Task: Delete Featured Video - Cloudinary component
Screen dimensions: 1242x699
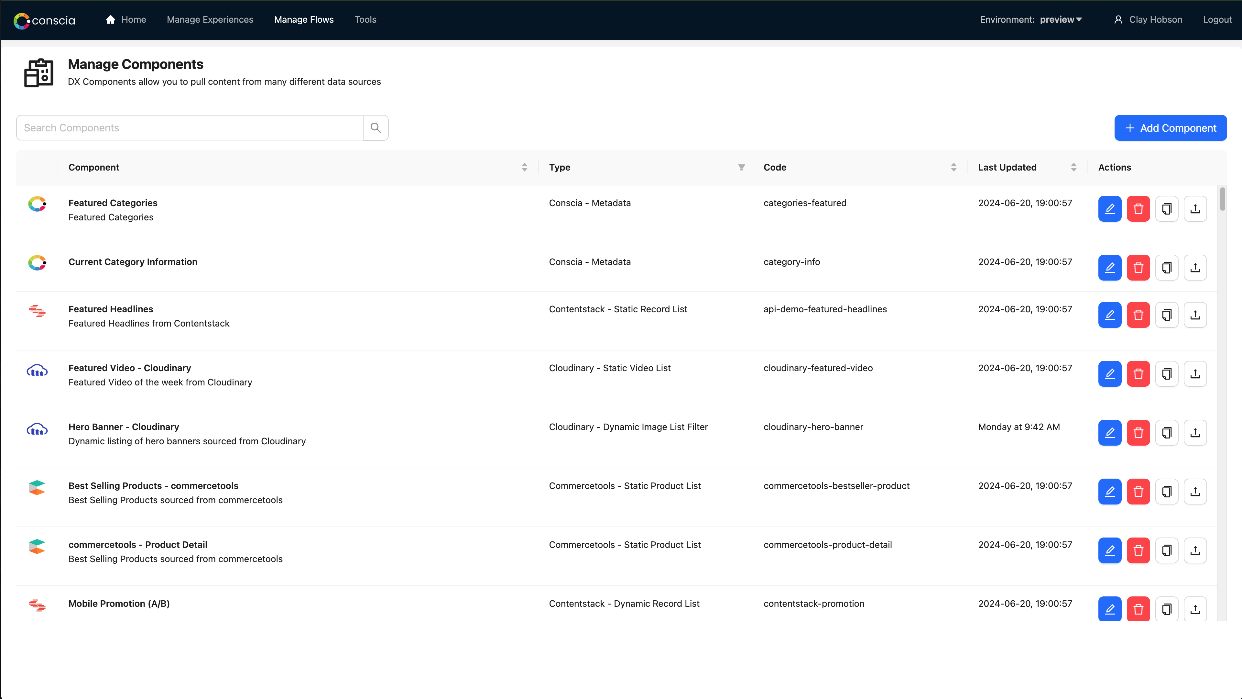Action: pyautogui.click(x=1138, y=374)
